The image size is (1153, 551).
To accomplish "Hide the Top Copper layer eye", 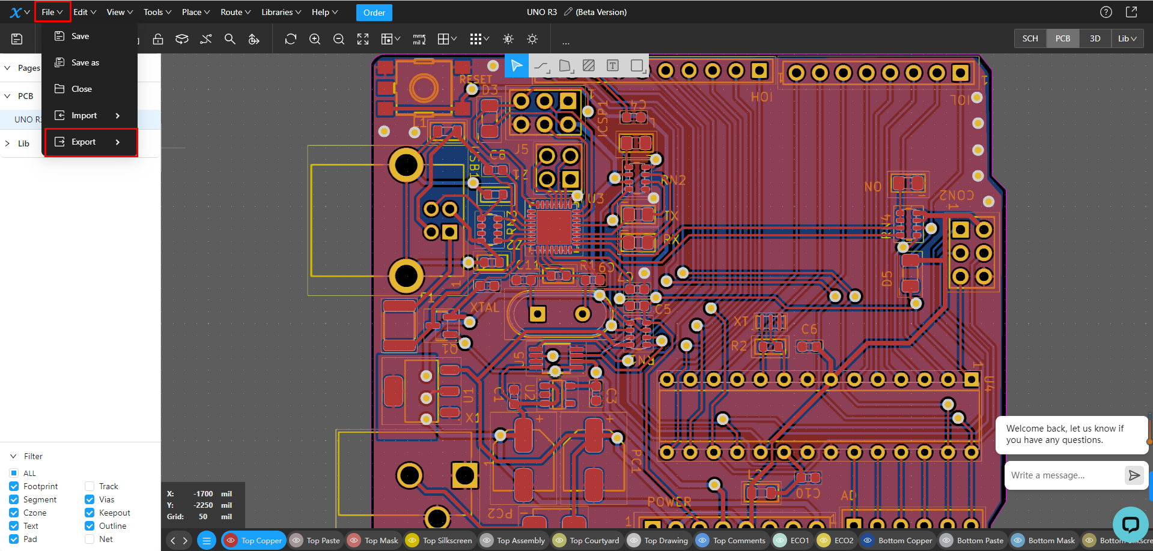I will (231, 541).
